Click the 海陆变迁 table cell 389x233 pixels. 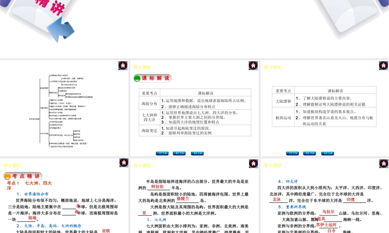[149, 130]
